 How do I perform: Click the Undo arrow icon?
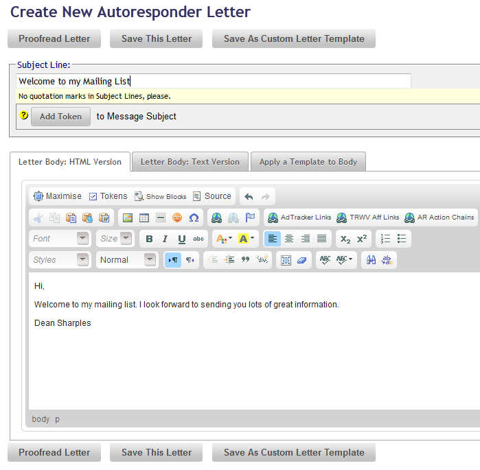249,196
